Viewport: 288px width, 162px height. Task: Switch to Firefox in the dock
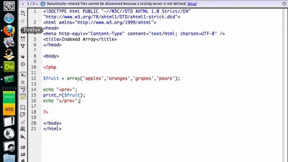pos(9,31)
